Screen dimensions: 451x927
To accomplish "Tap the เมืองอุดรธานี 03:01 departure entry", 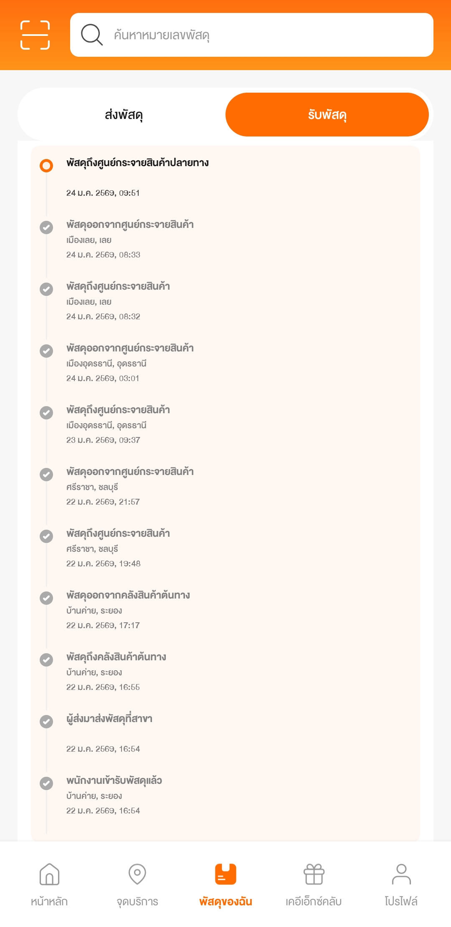I will (x=129, y=363).
